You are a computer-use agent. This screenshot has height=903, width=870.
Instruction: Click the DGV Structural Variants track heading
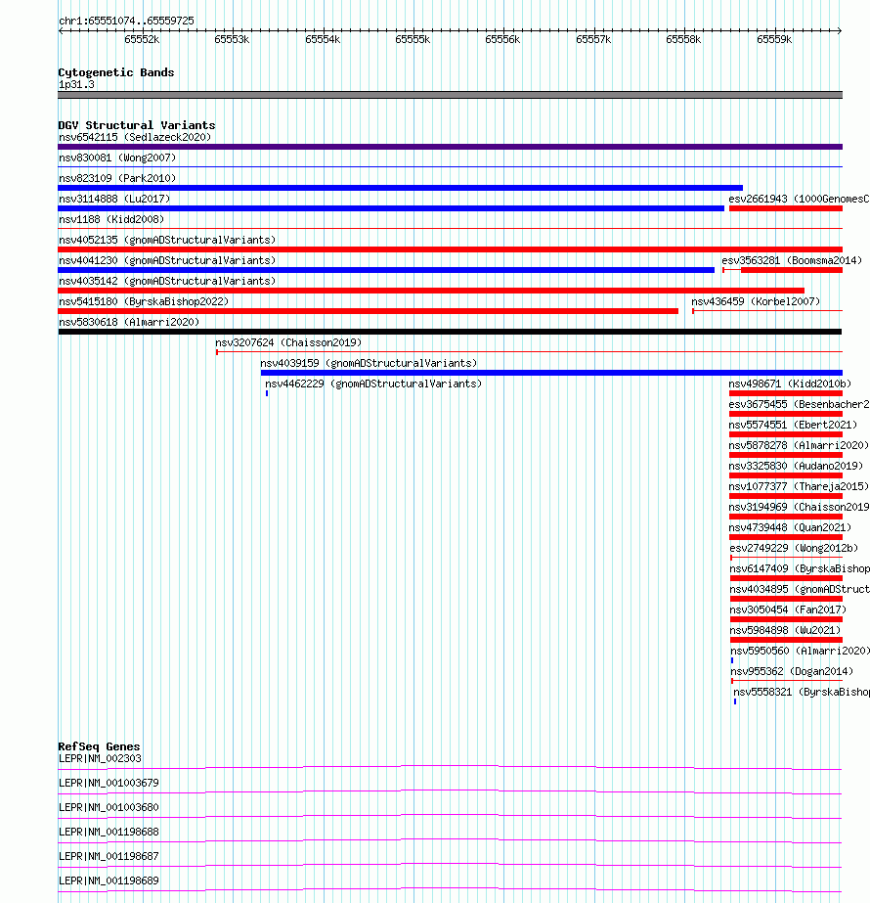coord(137,125)
